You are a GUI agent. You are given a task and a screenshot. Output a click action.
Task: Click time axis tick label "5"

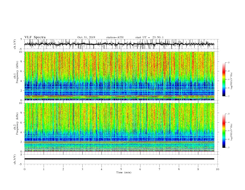click(121, 169)
